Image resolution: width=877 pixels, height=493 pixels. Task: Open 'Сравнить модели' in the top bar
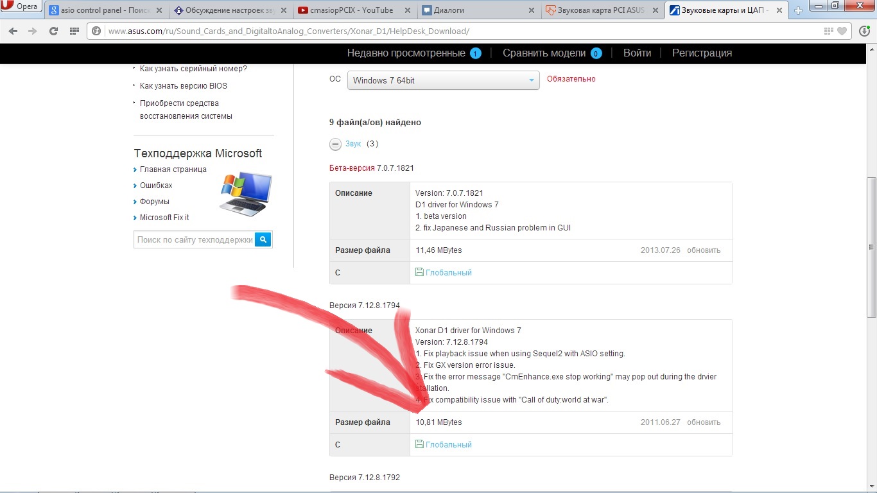tap(544, 53)
